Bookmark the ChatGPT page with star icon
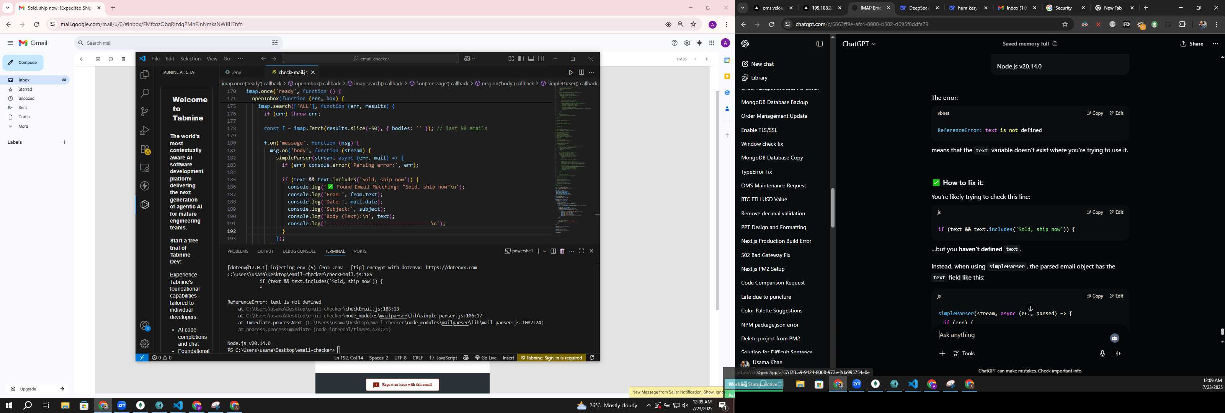This screenshot has height=413, width=1225. [1065, 24]
